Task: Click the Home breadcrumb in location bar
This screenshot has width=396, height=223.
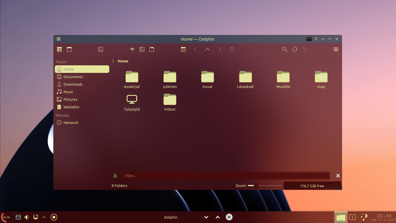Action: [x=123, y=61]
